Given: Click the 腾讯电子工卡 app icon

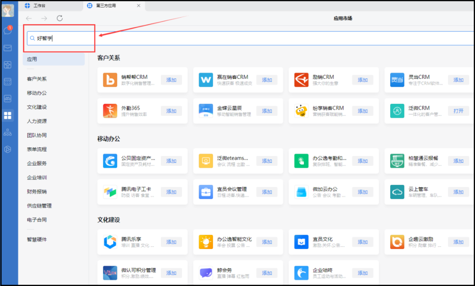Looking at the screenshot, I should [110, 192].
